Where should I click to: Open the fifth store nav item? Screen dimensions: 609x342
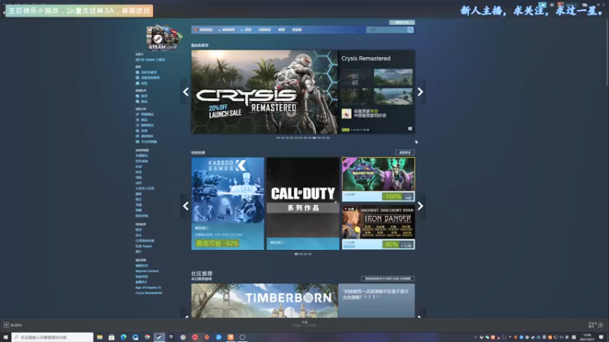(282, 30)
